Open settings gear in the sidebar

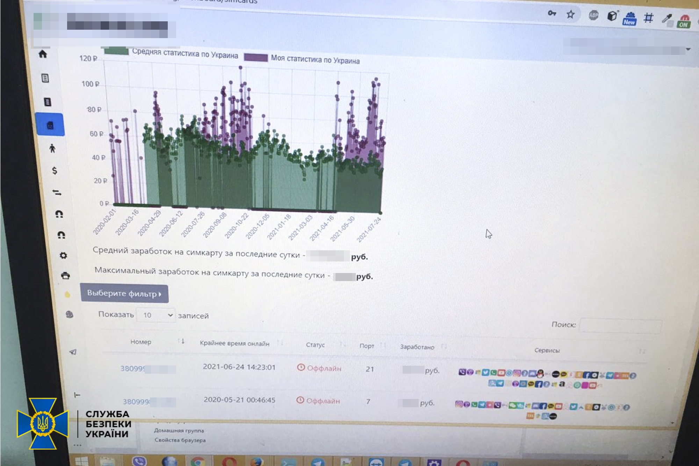point(63,256)
